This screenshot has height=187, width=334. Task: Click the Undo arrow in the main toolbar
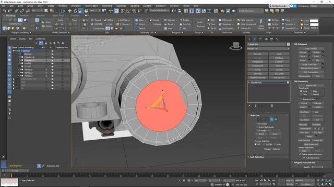coord(4,10)
